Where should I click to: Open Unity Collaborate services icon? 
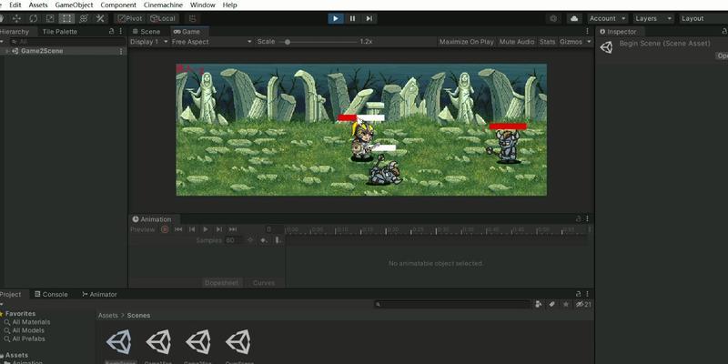pyautogui.click(x=553, y=18)
